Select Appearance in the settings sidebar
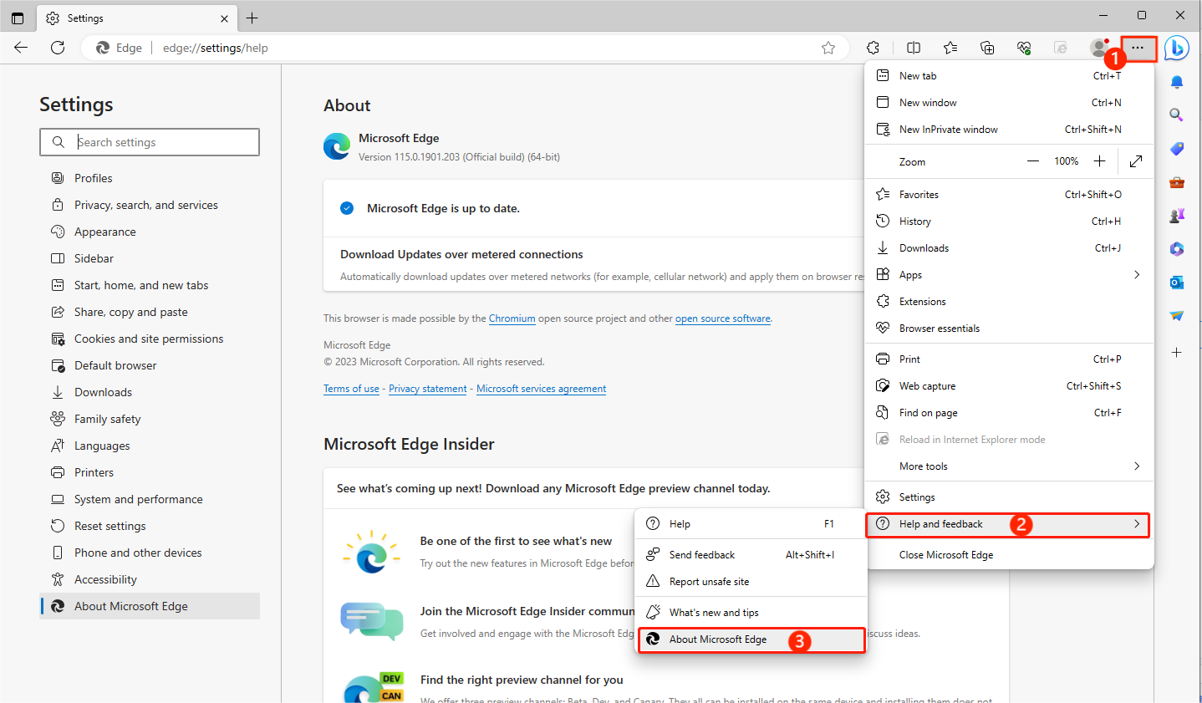Viewport: 1202px width, 703px height. 104,232
